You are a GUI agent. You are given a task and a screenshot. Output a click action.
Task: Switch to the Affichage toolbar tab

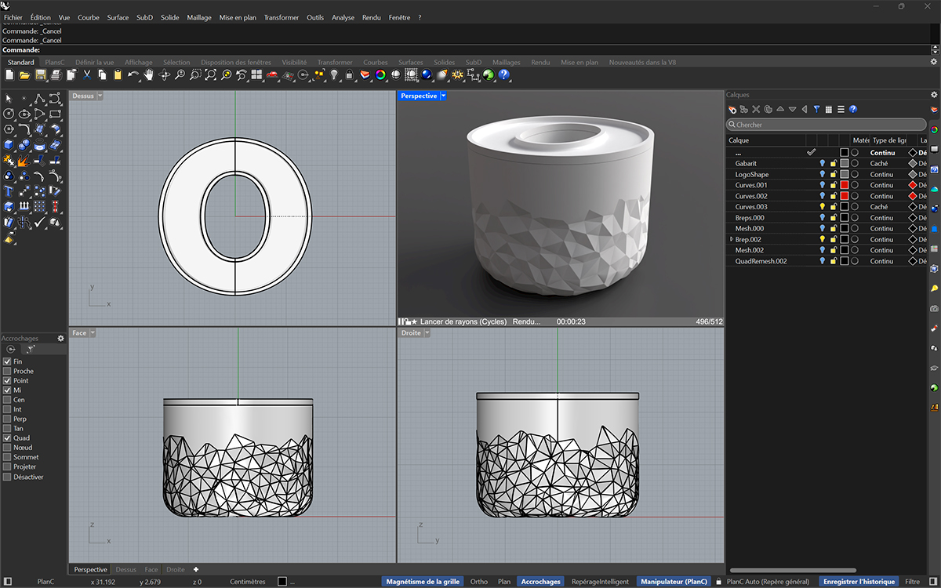(x=139, y=63)
